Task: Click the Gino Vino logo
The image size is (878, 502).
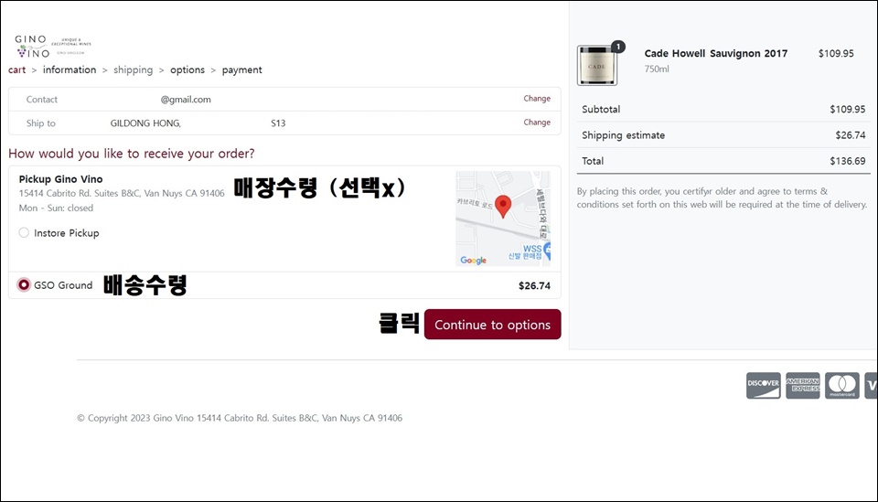Action: coord(53,47)
